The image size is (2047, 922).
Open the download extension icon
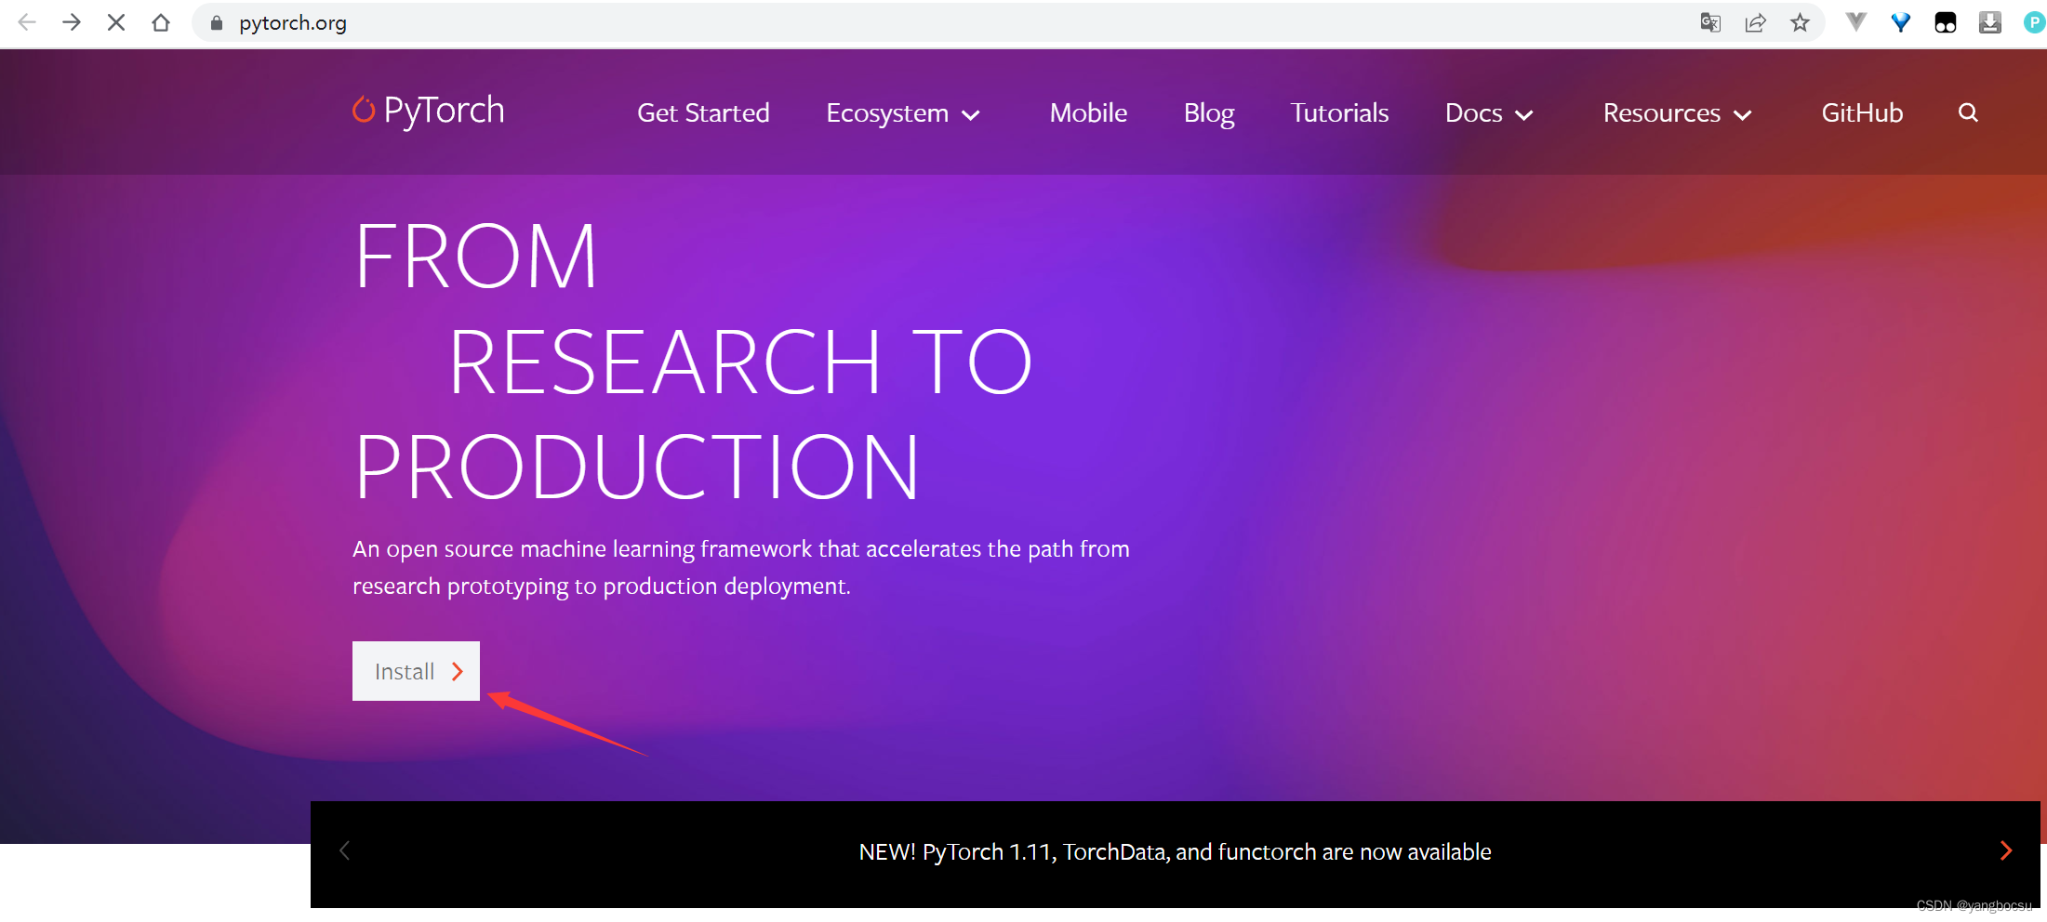coord(1989,22)
